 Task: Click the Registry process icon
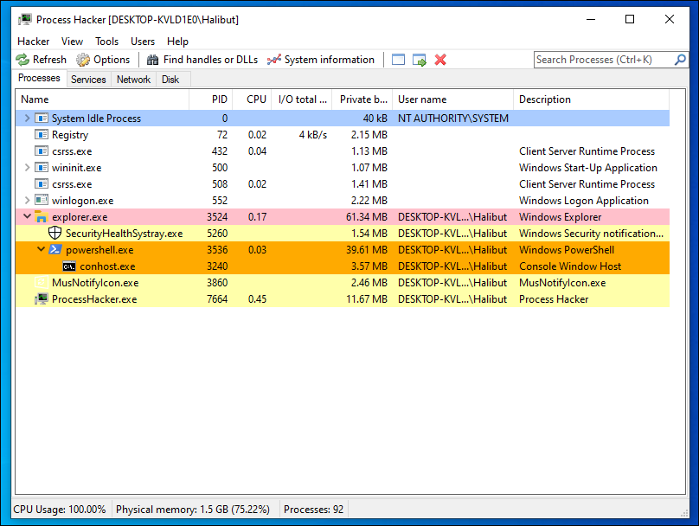[42, 135]
